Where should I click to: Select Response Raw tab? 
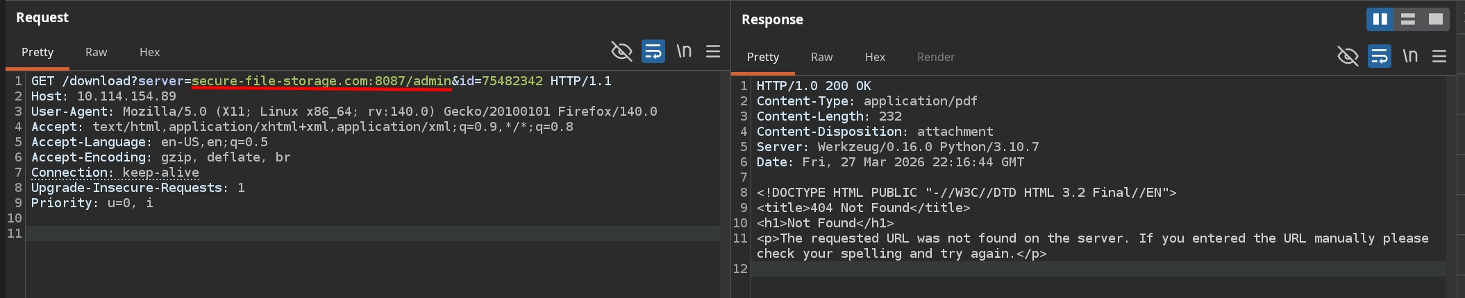coord(821,57)
